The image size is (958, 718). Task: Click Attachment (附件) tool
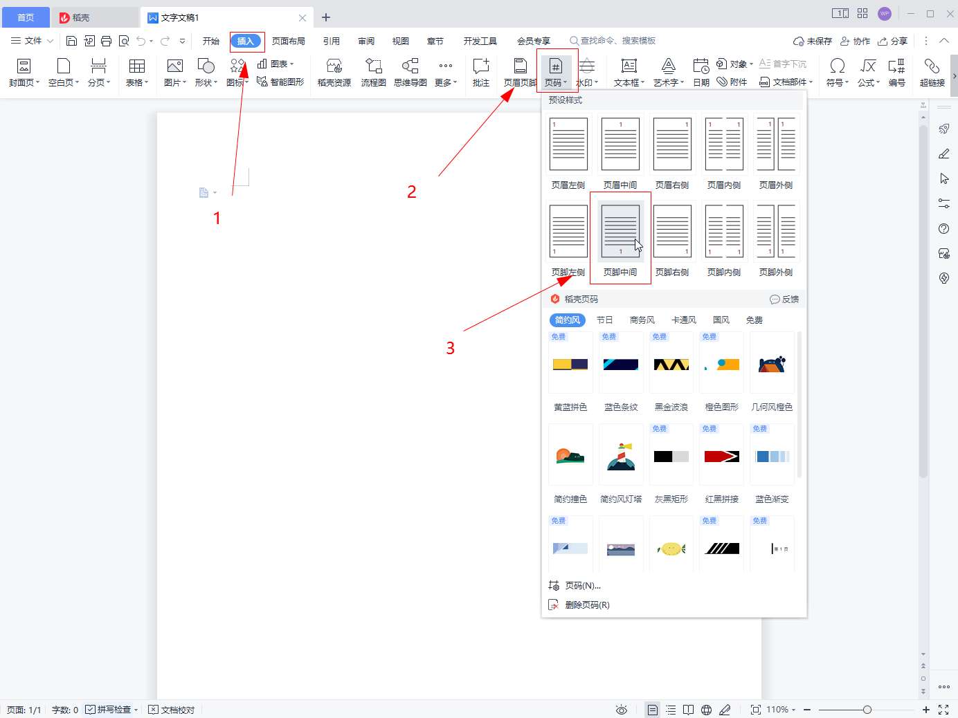coord(732,82)
